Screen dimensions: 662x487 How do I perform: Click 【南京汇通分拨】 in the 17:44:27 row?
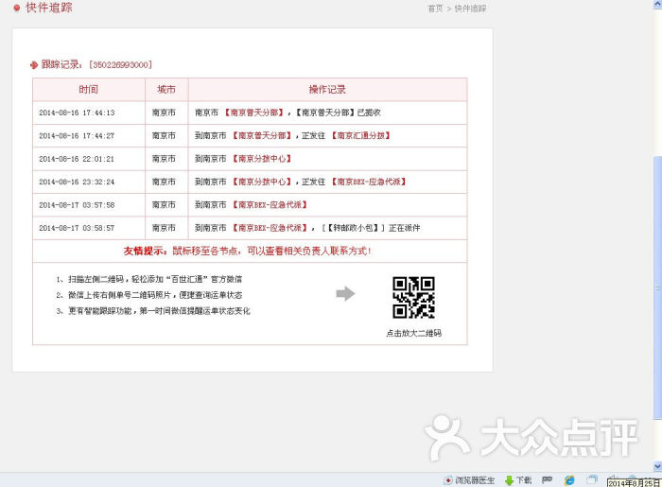360,135
